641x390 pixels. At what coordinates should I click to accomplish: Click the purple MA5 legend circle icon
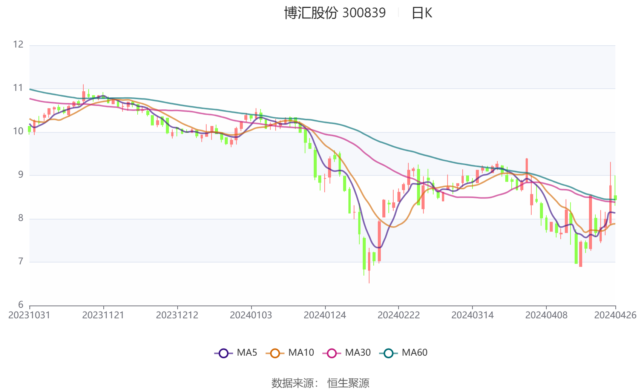point(224,353)
